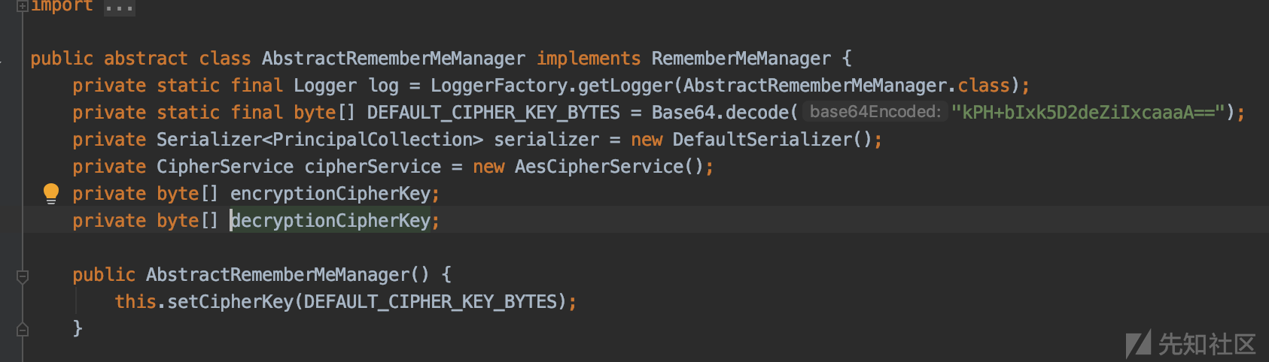Click the RememberMeManager interface name

[x=741, y=59]
